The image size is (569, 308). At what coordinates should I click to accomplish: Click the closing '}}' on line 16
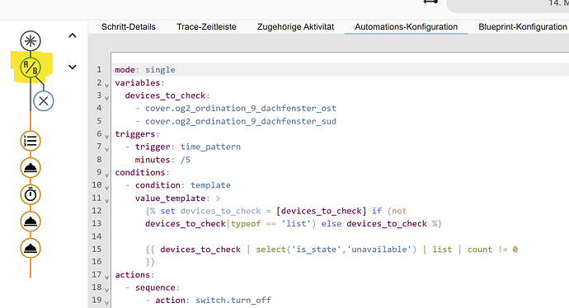point(150,262)
